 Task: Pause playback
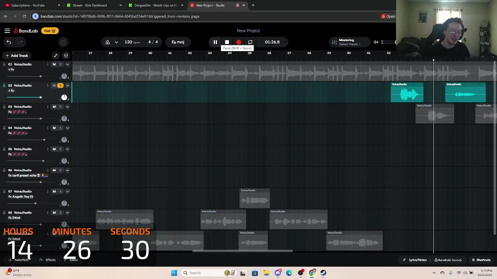tap(215, 42)
